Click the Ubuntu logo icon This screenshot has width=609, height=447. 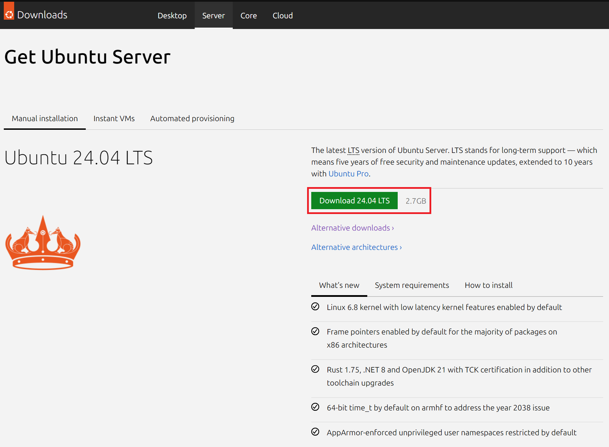click(x=9, y=11)
